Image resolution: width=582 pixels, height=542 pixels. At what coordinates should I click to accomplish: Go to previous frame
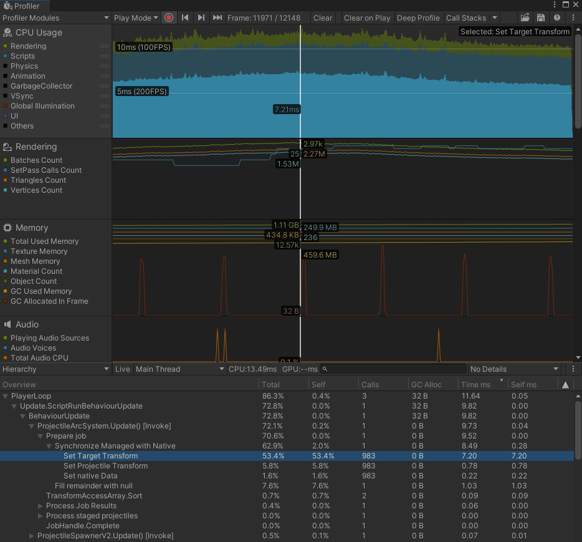coord(185,18)
